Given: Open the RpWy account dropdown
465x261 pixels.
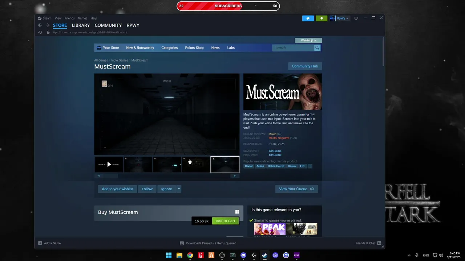Looking at the screenshot, I should (340, 18).
